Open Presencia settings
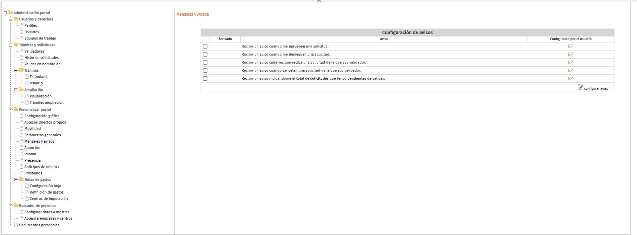This screenshot has height=235, width=637. pyautogui.click(x=32, y=161)
